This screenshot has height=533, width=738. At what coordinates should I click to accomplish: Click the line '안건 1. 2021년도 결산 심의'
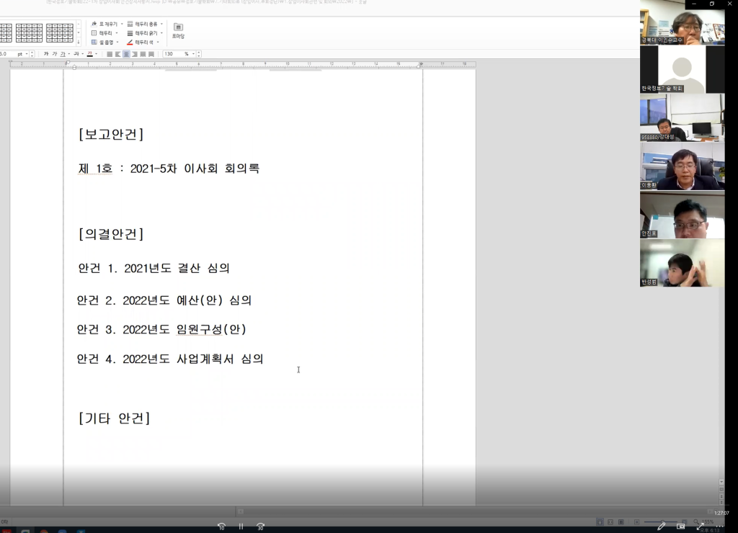(x=154, y=268)
